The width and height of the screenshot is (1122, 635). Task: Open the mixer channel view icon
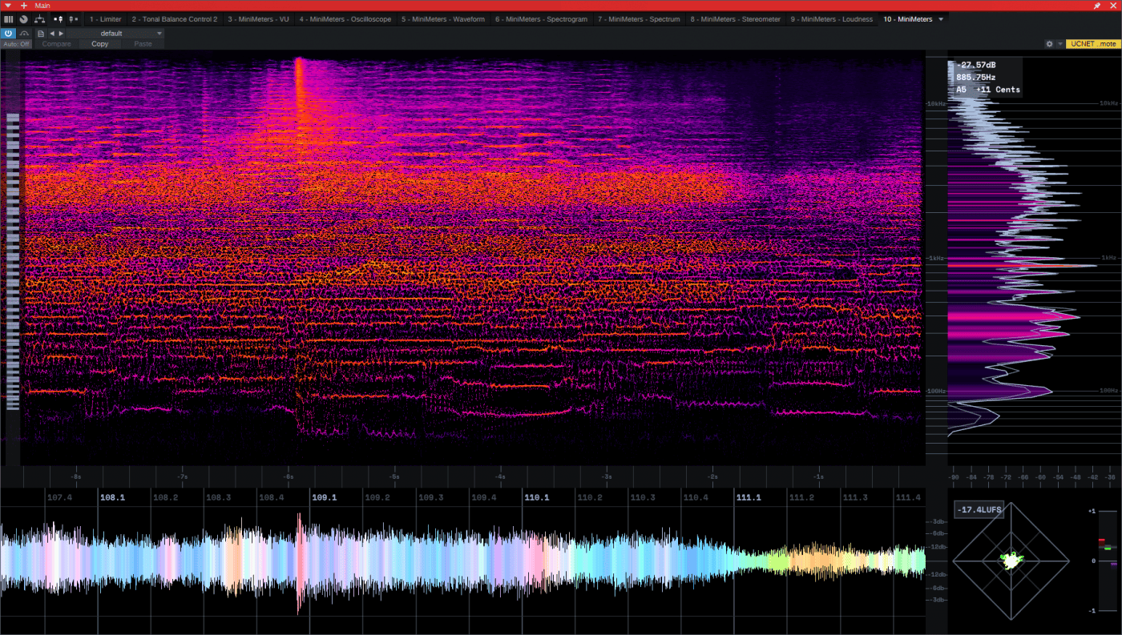pos(9,18)
